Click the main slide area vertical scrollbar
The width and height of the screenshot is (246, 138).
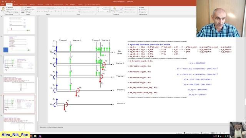(x=245, y=102)
